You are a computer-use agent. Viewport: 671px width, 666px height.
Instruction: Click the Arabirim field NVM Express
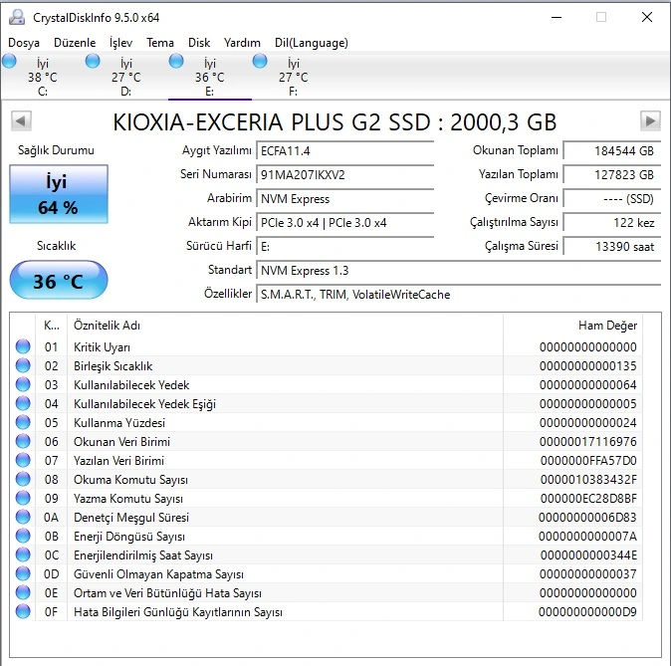(344, 199)
